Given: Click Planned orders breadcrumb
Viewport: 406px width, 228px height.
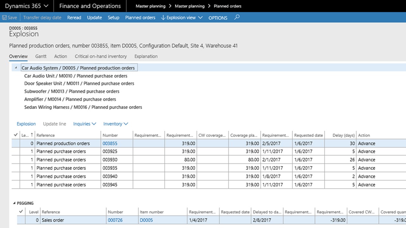Looking at the screenshot, I should tap(227, 6).
